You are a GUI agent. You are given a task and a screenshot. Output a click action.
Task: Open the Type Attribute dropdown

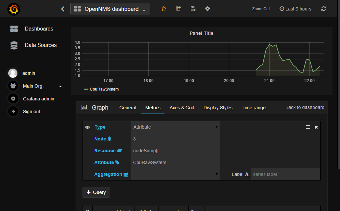click(x=175, y=127)
